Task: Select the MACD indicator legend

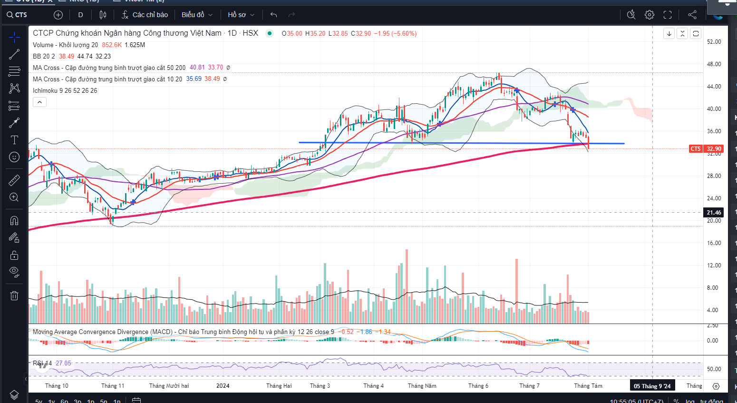Action: pos(184,332)
